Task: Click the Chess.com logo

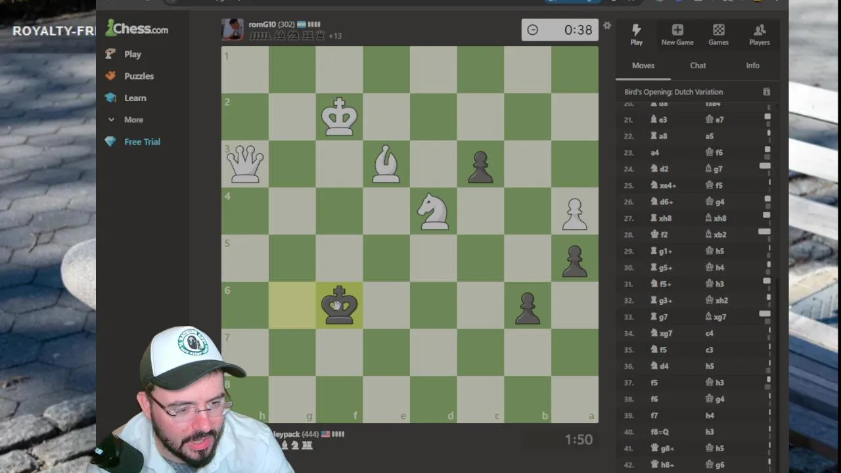Action: [x=137, y=28]
